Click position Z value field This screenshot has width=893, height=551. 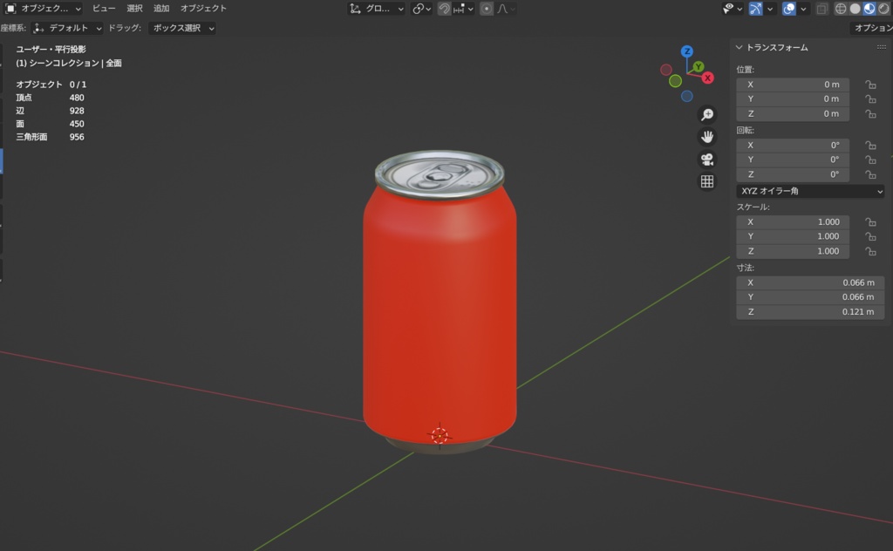click(793, 114)
